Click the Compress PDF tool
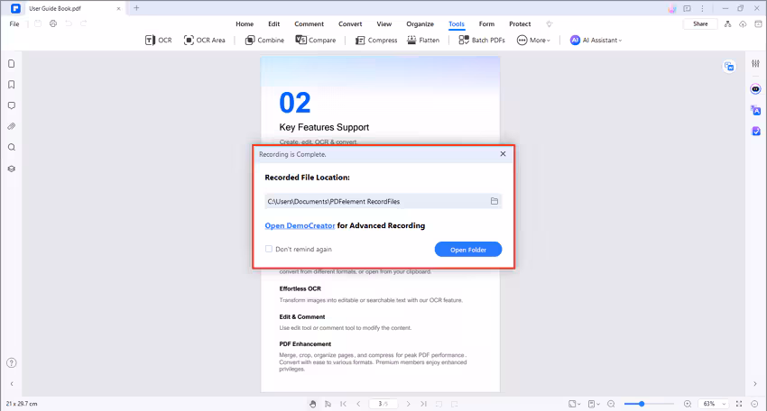 pos(375,41)
